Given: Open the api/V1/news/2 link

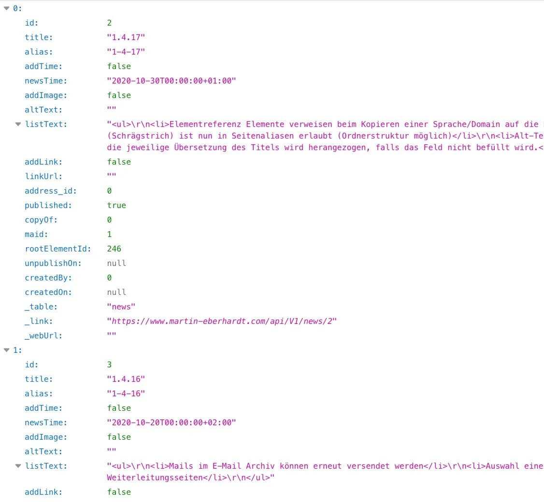Looking at the screenshot, I should [x=221, y=321].
